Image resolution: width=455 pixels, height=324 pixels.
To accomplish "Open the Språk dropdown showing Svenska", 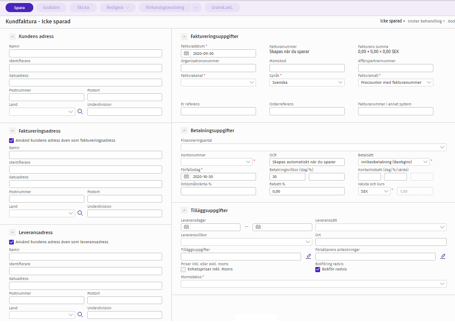I will point(307,83).
